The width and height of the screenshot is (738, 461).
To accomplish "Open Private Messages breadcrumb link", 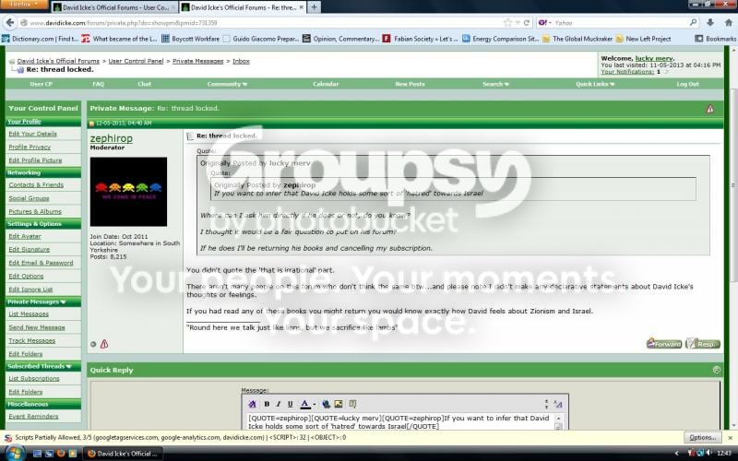I will (x=197, y=61).
